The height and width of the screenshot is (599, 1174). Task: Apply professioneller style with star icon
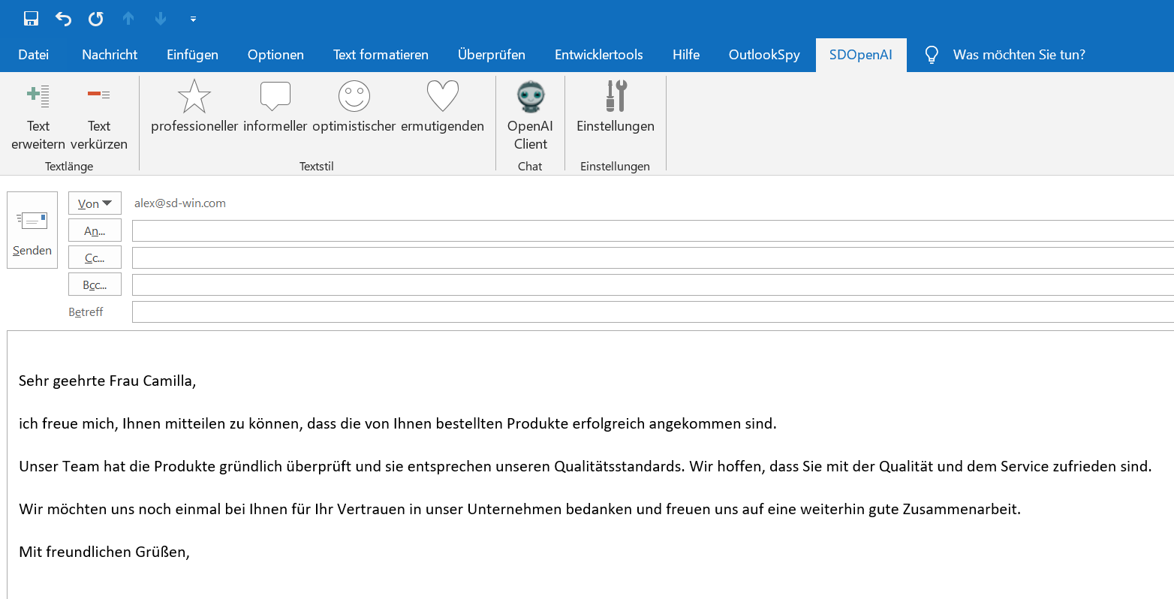point(194,107)
